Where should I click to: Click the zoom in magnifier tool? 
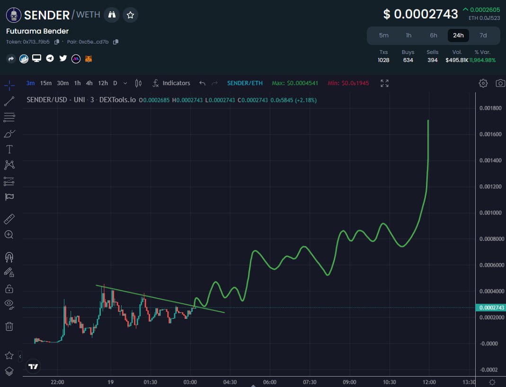coord(9,235)
